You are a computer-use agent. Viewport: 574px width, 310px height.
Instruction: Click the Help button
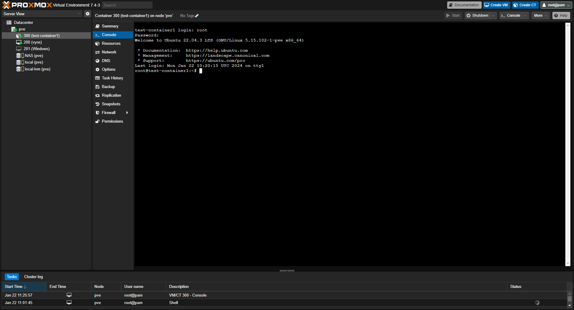click(x=561, y=16)
